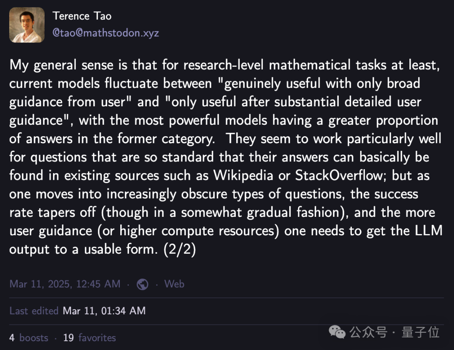View the 19 favorites list
The image size is (454, 350).
[90, 337]
